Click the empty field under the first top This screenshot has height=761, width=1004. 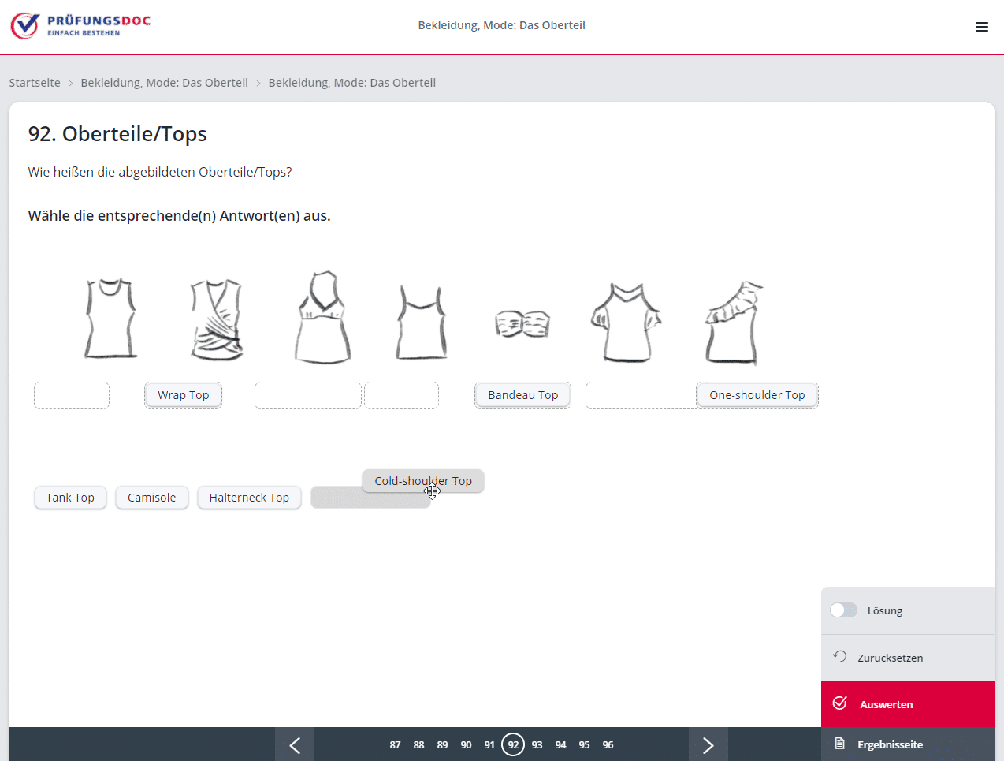[x=72, y=395]
